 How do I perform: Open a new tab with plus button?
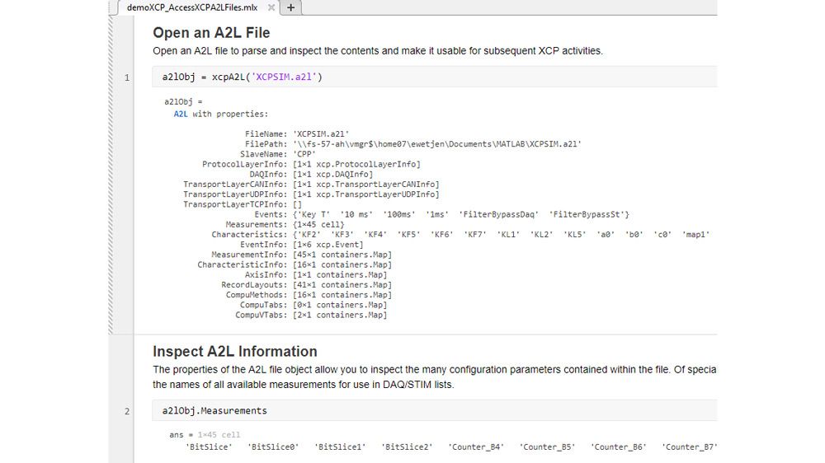point(291,7)
